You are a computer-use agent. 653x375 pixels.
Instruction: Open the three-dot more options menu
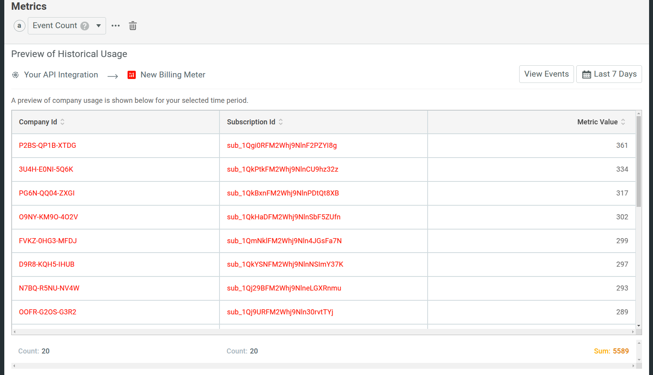tap(115, 26)
